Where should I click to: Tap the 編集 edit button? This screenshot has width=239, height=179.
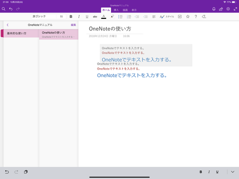pyautogui.click(x=73, y=25)
